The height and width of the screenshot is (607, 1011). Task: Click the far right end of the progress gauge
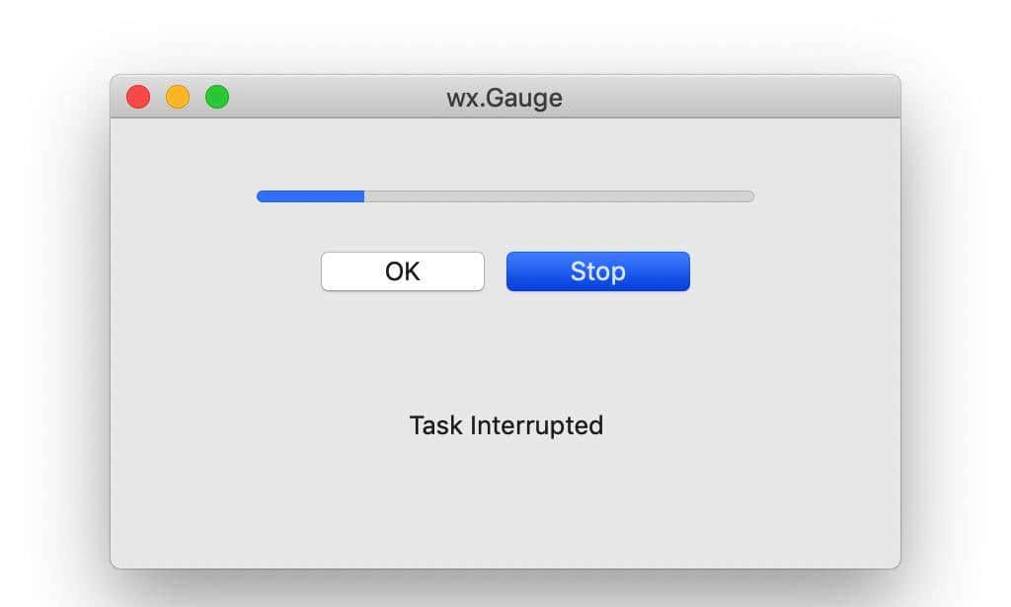pyautogui.click(x=750, y=196)
